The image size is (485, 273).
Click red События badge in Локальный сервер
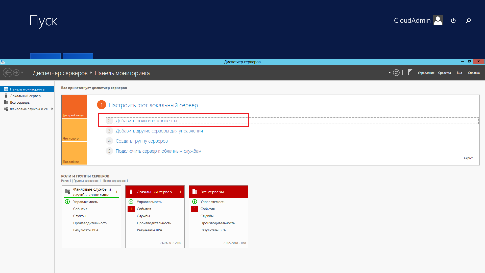(131, 209)
